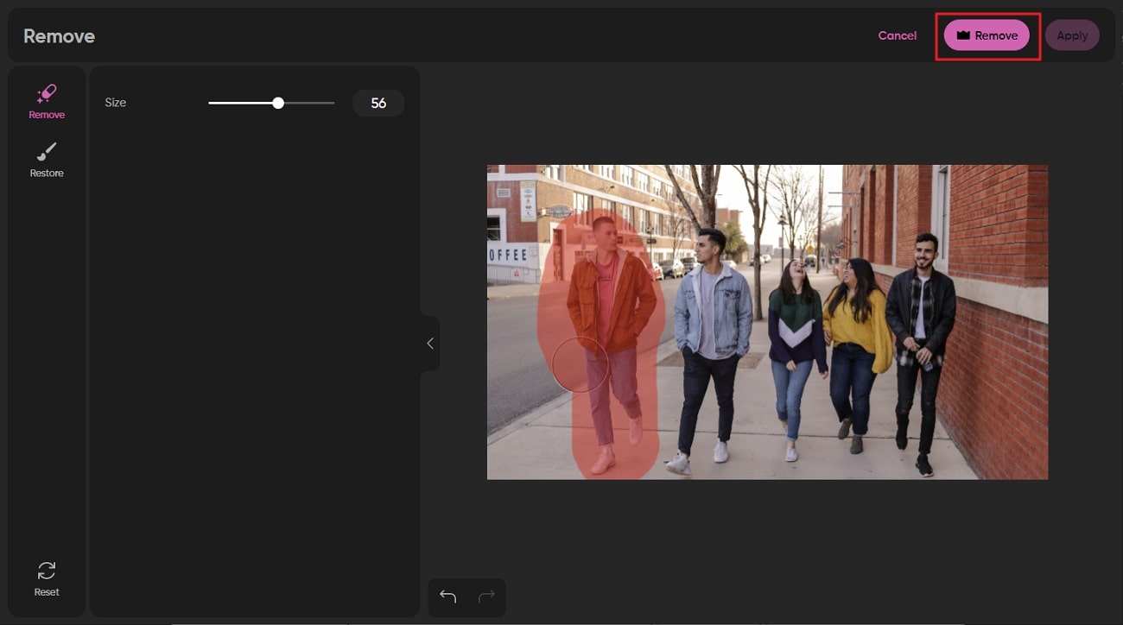
Task: Click the circular brush cursor on the canvas
Action: (581, 364)
